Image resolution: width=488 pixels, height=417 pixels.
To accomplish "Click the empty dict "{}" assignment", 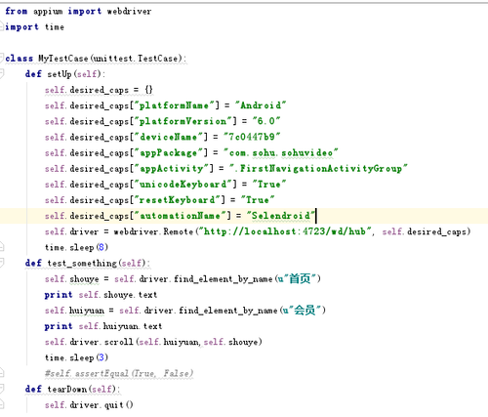I will [148, 90].
